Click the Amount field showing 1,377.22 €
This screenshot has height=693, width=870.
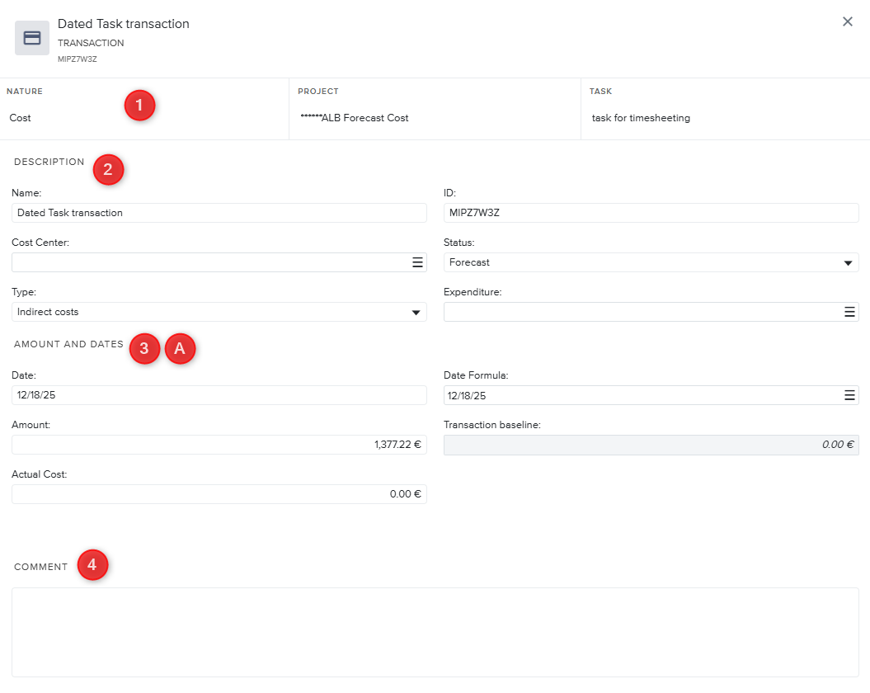(219, 445)
